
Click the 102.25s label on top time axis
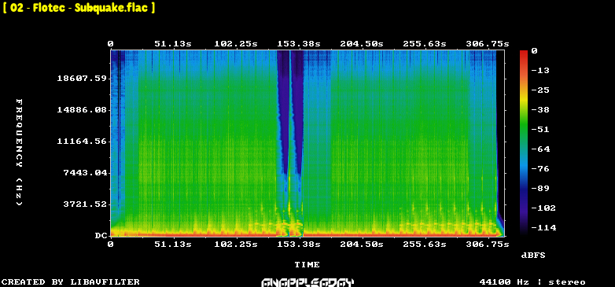(x=236, y=44)
